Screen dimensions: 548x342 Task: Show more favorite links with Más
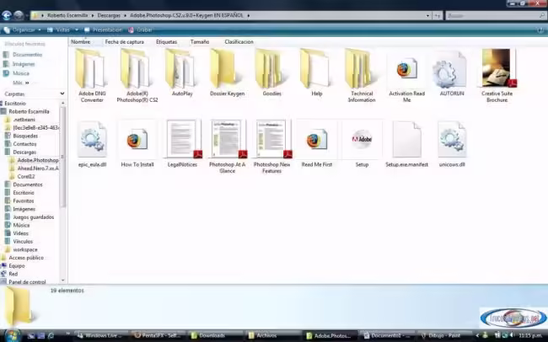tap(21, 83)
